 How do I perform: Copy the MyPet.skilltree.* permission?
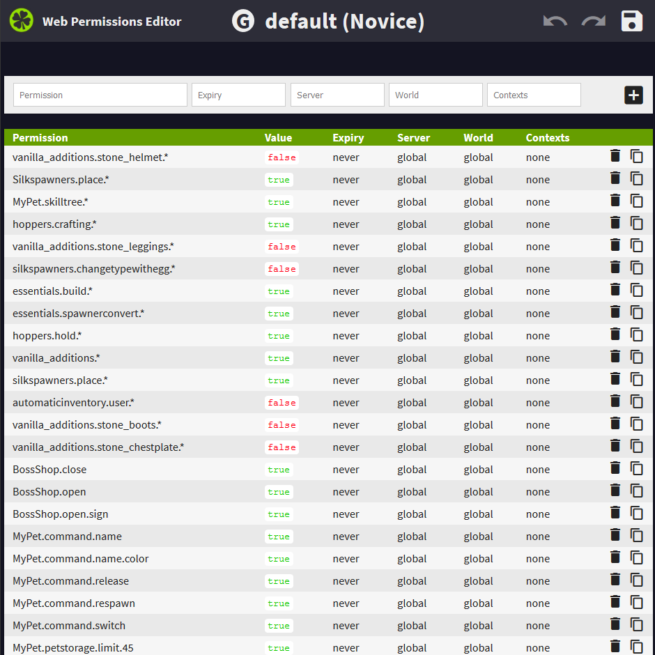click(636, 201)
